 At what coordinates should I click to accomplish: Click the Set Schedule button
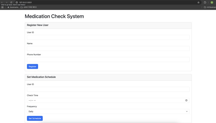pos(35,118)
